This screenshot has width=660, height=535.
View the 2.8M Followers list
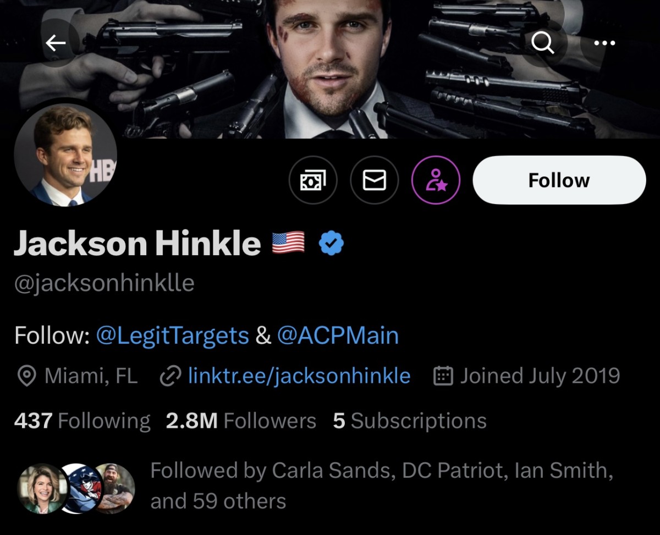coord(241,421)
